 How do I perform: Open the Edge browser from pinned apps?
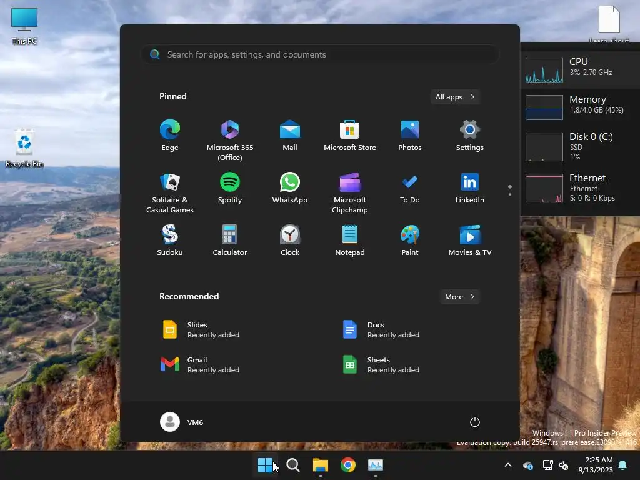point(170,136)
